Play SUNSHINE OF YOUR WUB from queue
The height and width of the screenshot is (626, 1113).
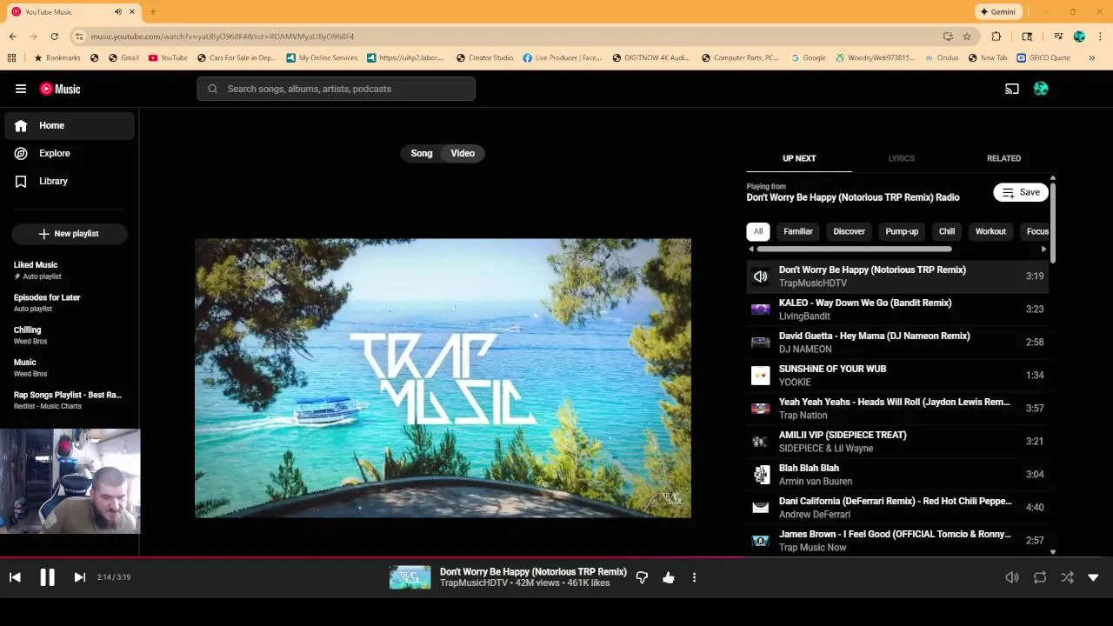pos(897,375)
